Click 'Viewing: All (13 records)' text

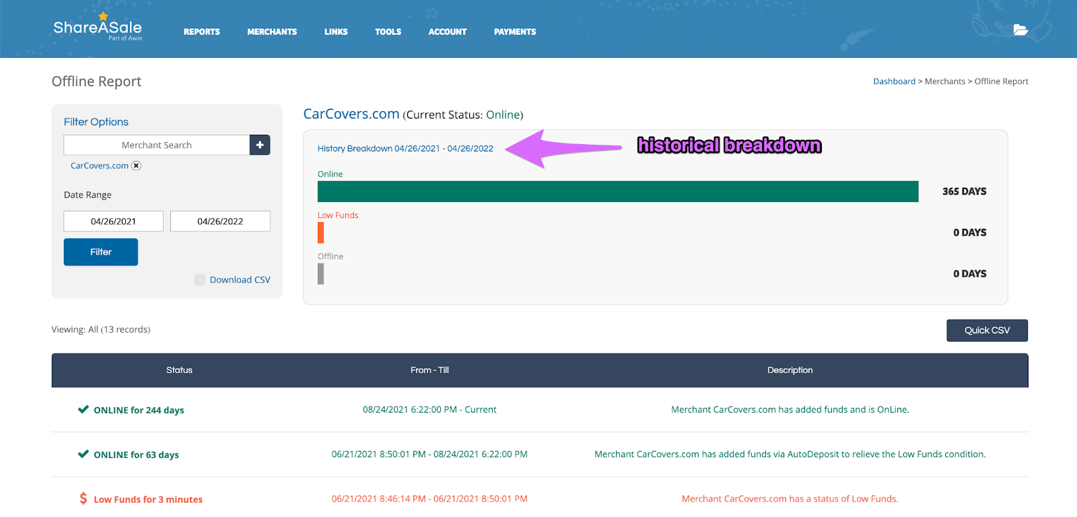(101, 329)
